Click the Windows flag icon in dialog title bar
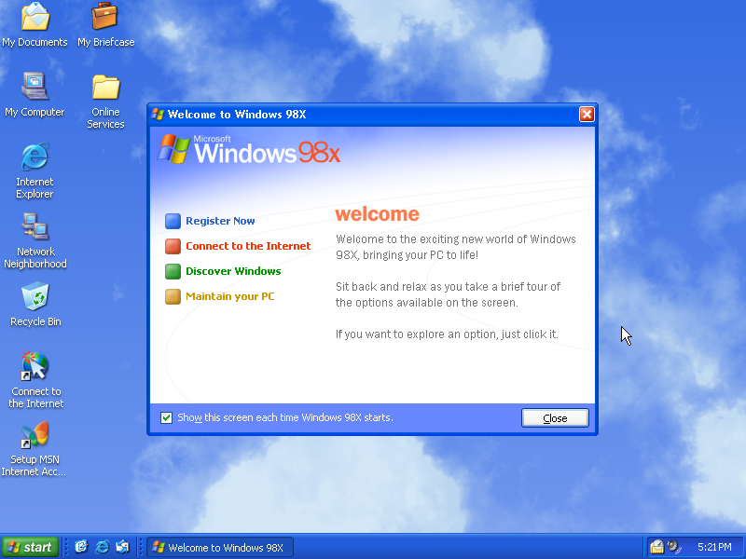Screen dimensions: 746x559 [x=158, y=114]
